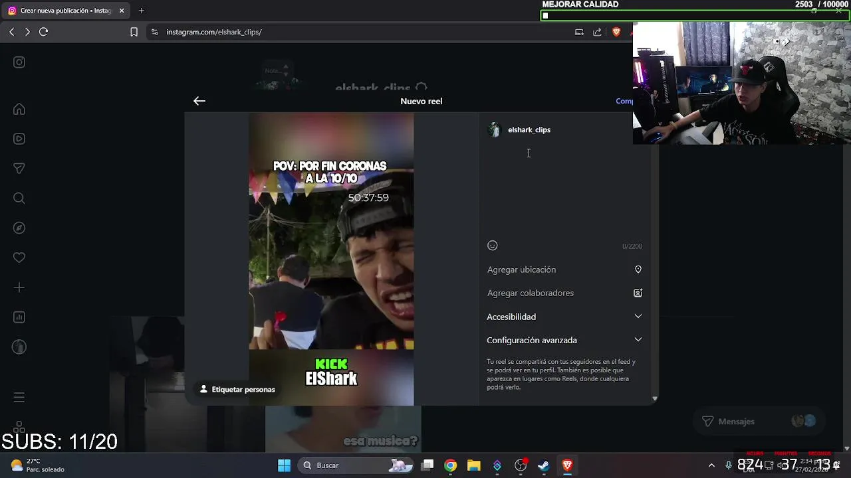Open the emoji picker for caption
Viewport: 851px width, 478px height.
(492, 246)
